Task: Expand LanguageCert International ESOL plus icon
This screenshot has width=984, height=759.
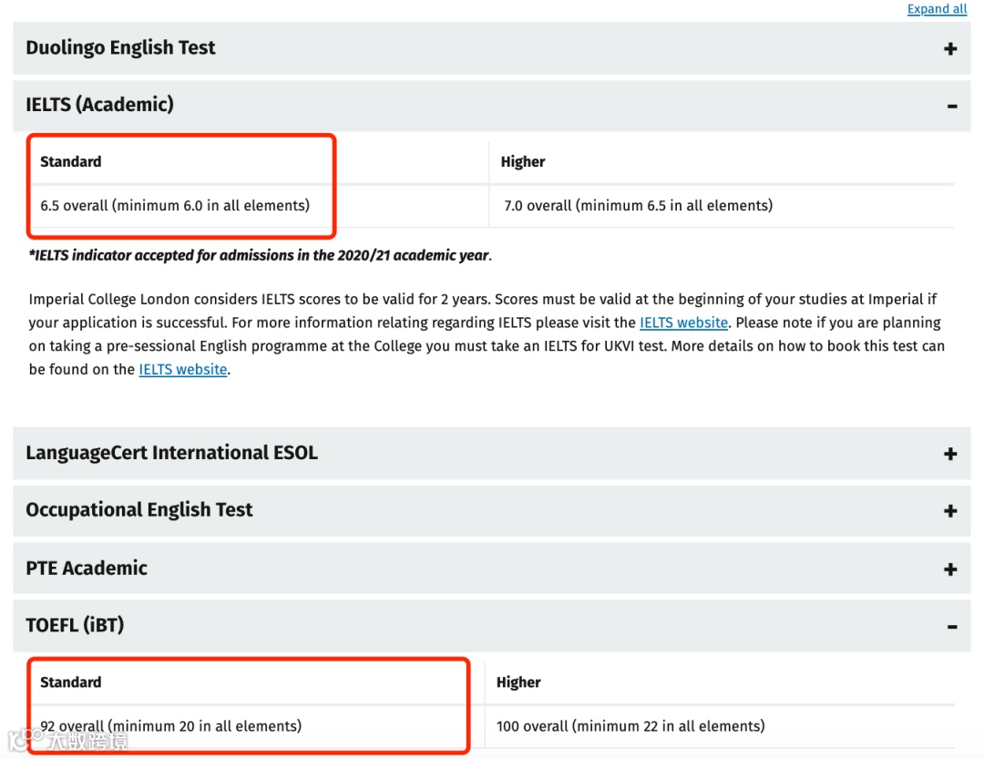Action: pos(950,454)
